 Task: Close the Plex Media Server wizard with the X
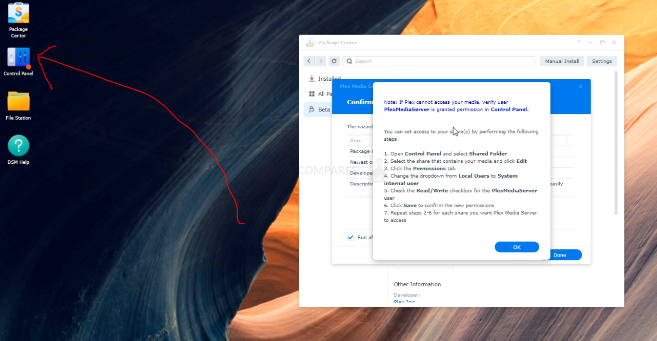point(581,86)
